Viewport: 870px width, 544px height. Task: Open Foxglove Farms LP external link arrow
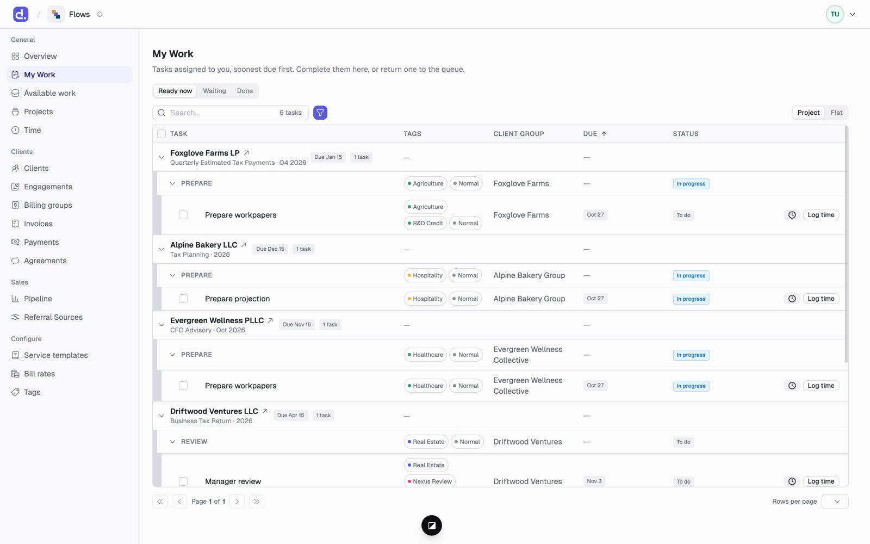(x=246, y=153)
